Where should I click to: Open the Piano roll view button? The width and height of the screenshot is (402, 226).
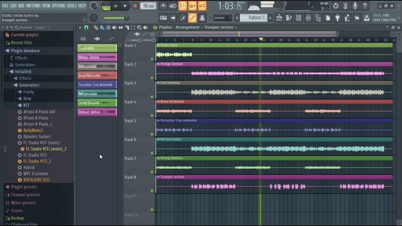289,18
